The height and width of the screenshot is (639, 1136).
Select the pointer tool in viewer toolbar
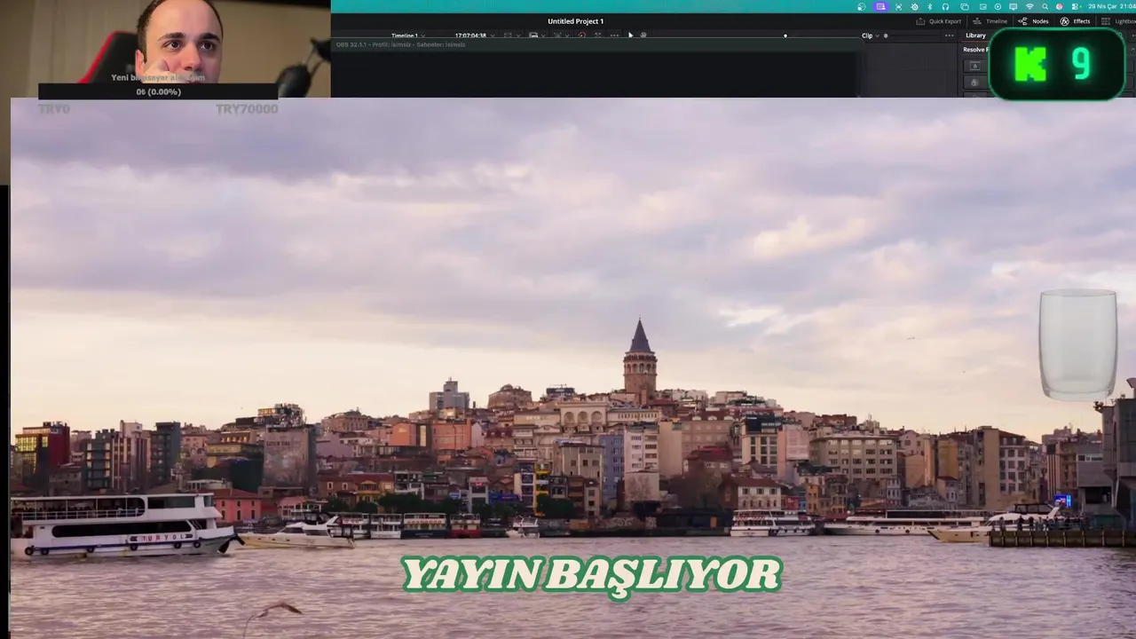coord(630,35)
